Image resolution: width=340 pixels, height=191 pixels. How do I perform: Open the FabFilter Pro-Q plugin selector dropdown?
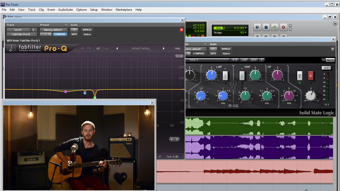[x=22, y=34]
